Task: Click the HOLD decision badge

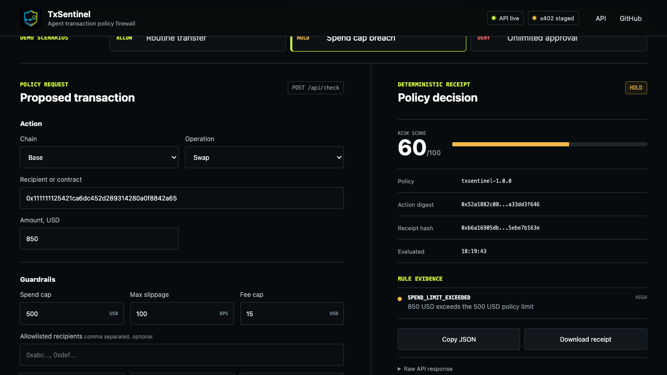Action: click(636, 87)
